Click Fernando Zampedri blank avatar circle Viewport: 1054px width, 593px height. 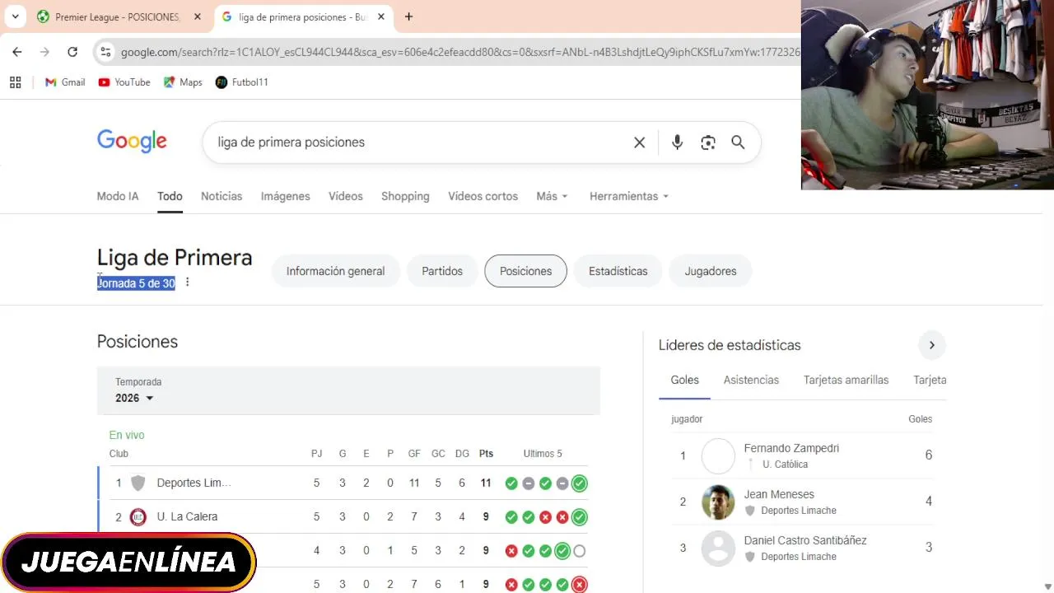[718, 456]
